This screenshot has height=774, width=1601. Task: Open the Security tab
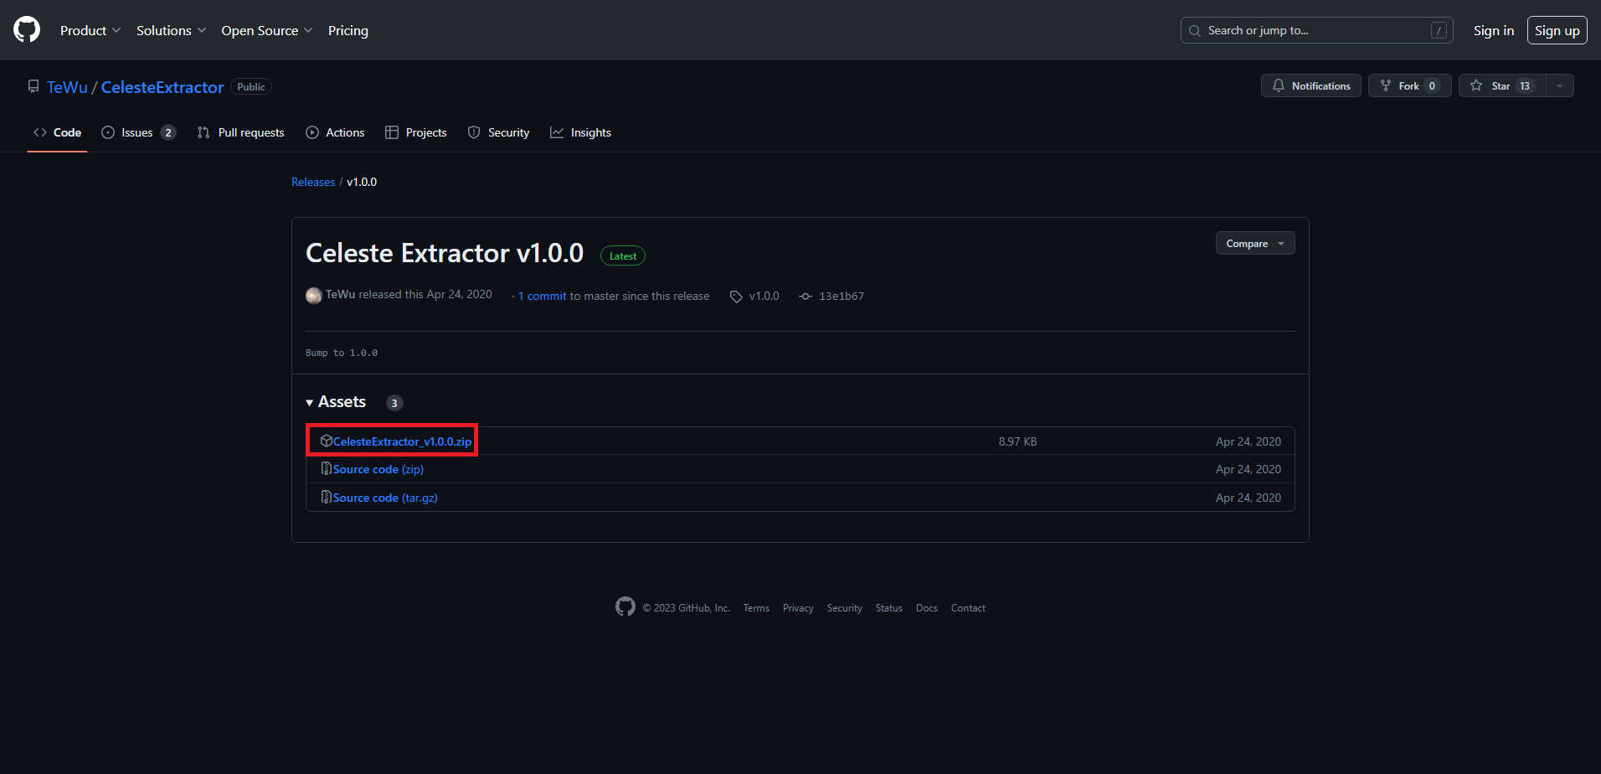pos(498,132)
